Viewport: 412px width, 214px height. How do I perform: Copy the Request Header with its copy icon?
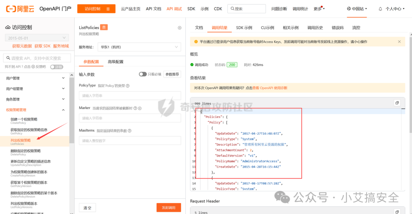[x=397, y=212]
